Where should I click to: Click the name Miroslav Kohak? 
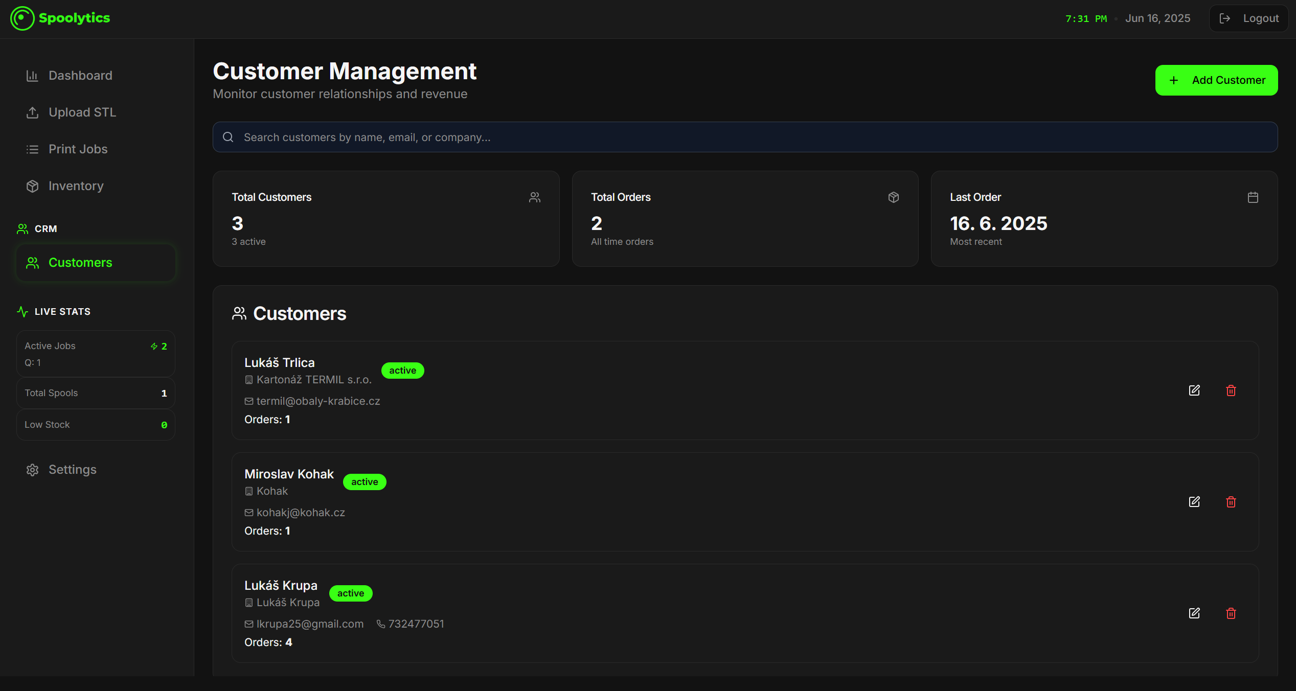(289, 474)
